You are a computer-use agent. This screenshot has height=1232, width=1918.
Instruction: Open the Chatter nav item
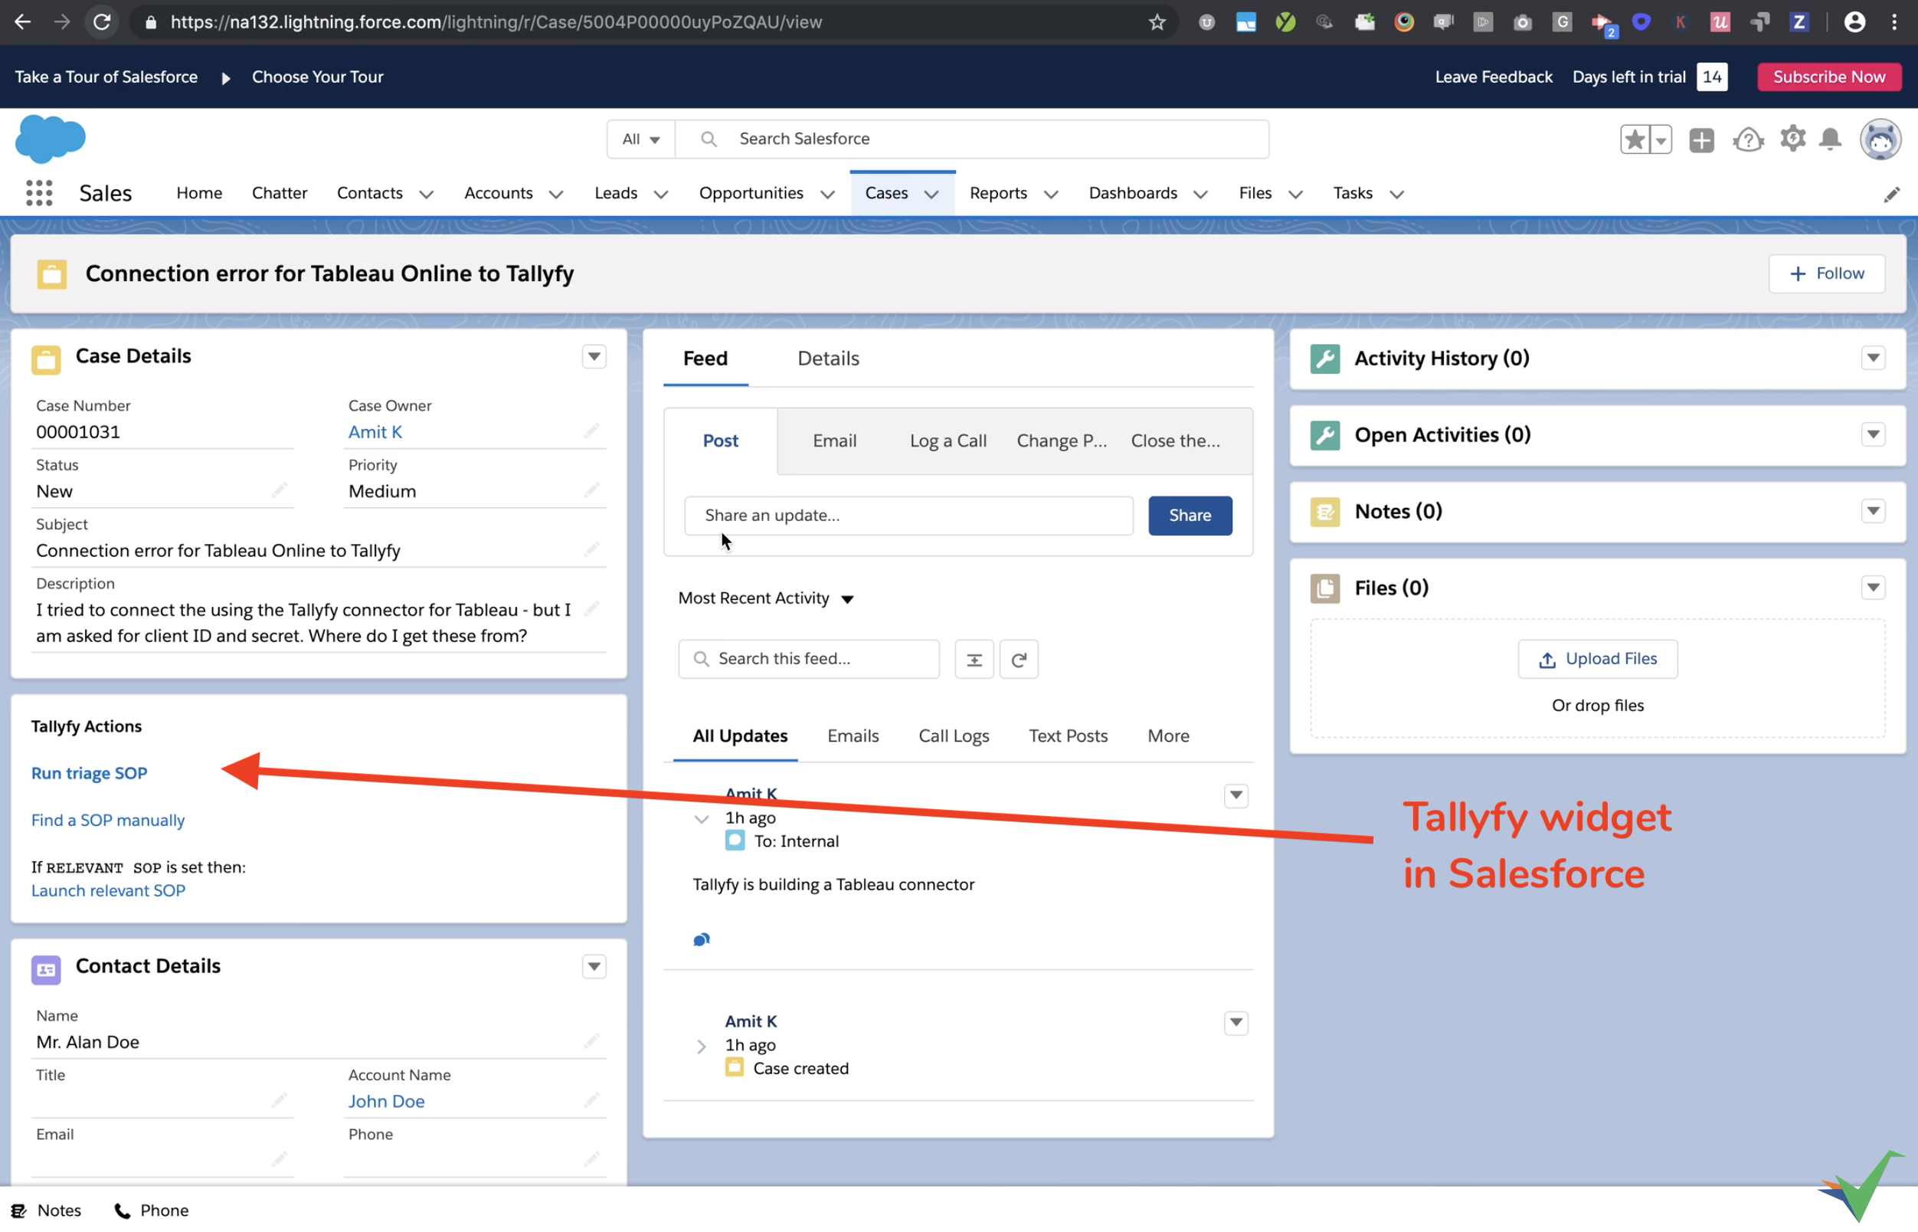[x=279, y=193]
